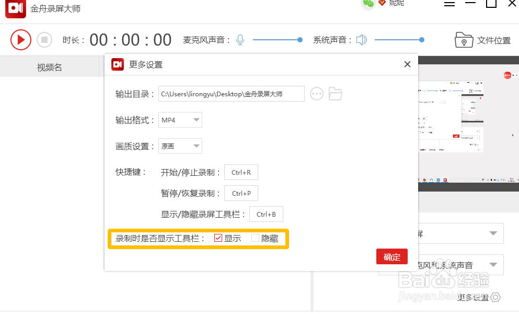
Task: Adjust the microphone volume slider handle
Action: tap(300, 40)
